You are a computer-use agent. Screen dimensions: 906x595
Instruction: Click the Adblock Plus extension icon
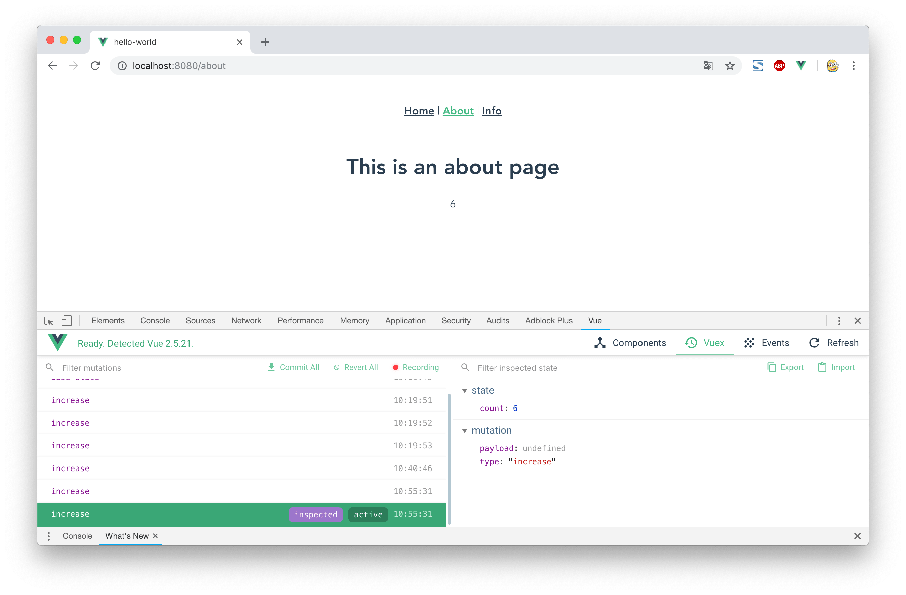pos(779,66)
